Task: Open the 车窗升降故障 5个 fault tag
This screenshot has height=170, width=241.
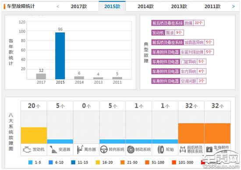Action: tap(182, 52)
